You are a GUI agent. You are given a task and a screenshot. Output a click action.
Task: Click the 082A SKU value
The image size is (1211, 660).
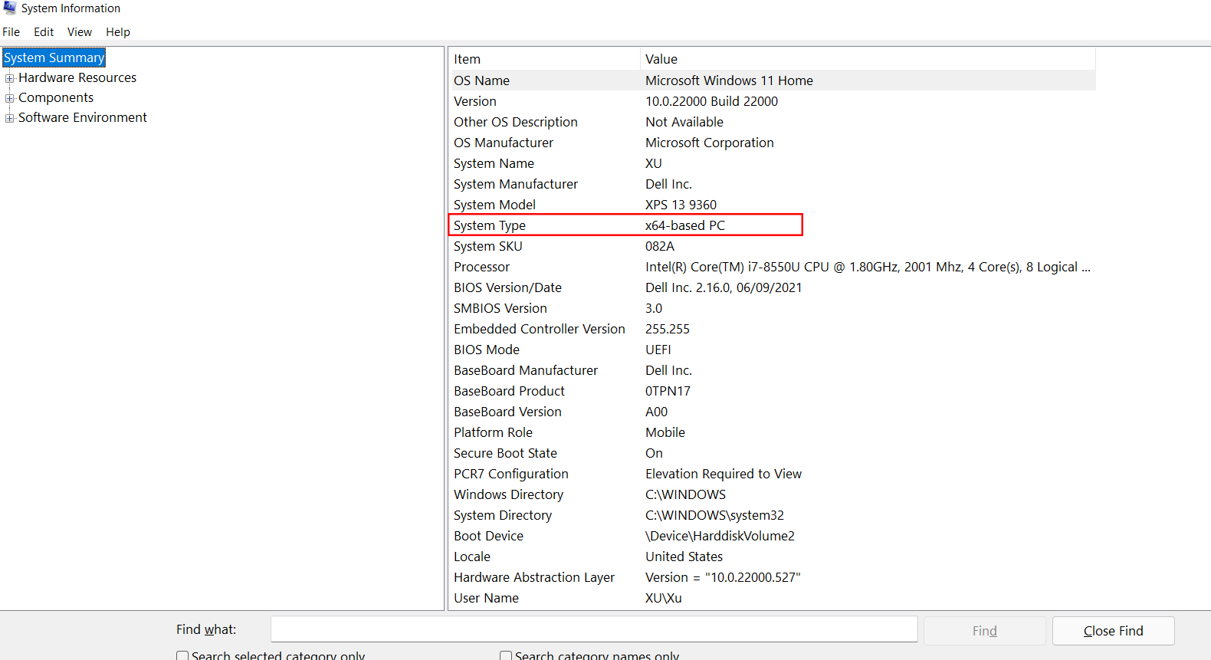660,246
